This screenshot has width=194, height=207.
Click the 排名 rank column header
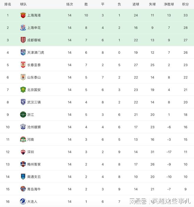tap(8, 4)
